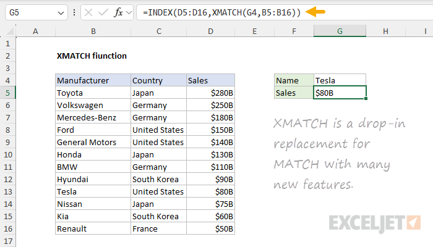Screen dimensions: 433x247
Task: Click the France cell in Country column
Action: click(x=158, y=228)
